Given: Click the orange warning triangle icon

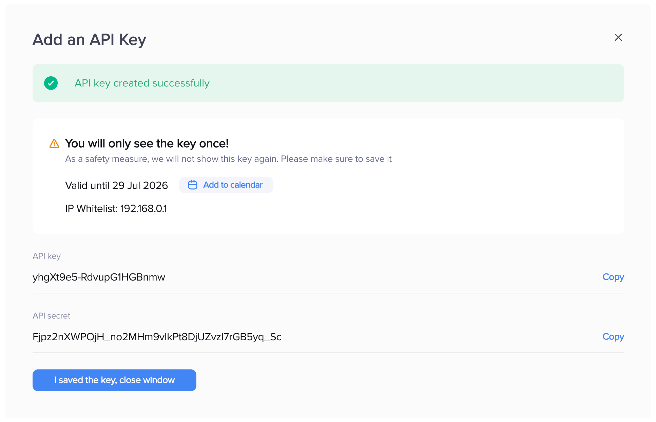Looking at the screenshot, I should (54, 144).
